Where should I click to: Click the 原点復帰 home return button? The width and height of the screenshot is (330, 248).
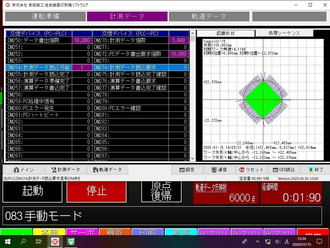161,191
